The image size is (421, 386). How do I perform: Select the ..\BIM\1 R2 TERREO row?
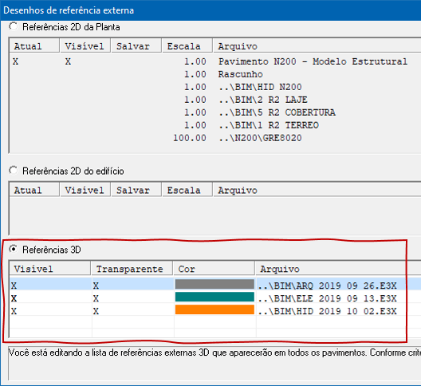tap(215, 125)
